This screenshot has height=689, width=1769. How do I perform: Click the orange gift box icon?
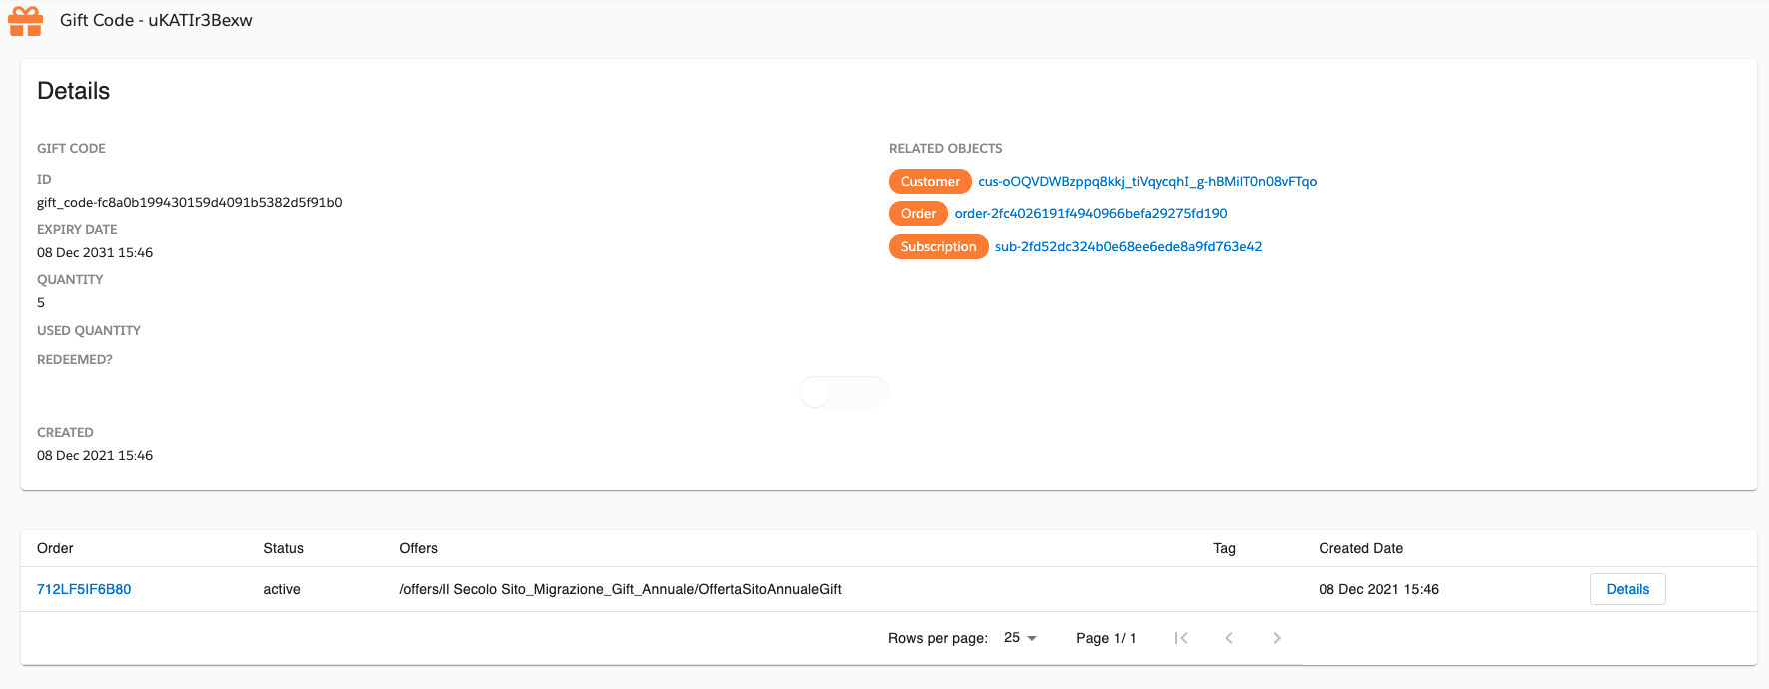[x=26, y=21]
